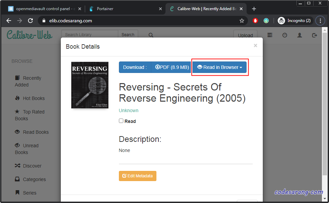Click the Edit Metadata button
329x203 pixels.
[137, 176]
